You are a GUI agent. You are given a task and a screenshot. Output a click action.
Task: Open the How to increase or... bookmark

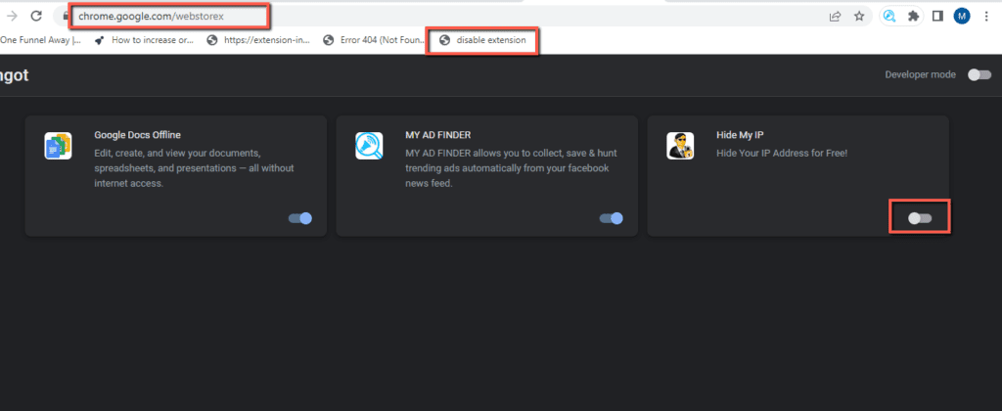click(144, 40)
